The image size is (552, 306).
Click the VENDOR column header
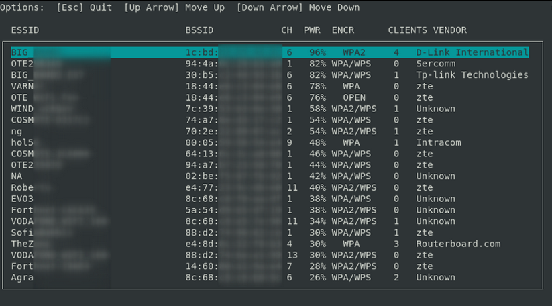click(449, 30)
